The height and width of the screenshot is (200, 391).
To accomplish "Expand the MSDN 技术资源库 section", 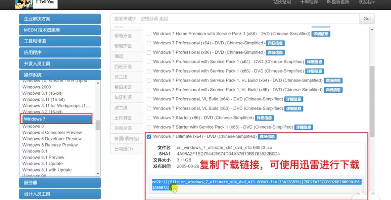I will (60, 30).
